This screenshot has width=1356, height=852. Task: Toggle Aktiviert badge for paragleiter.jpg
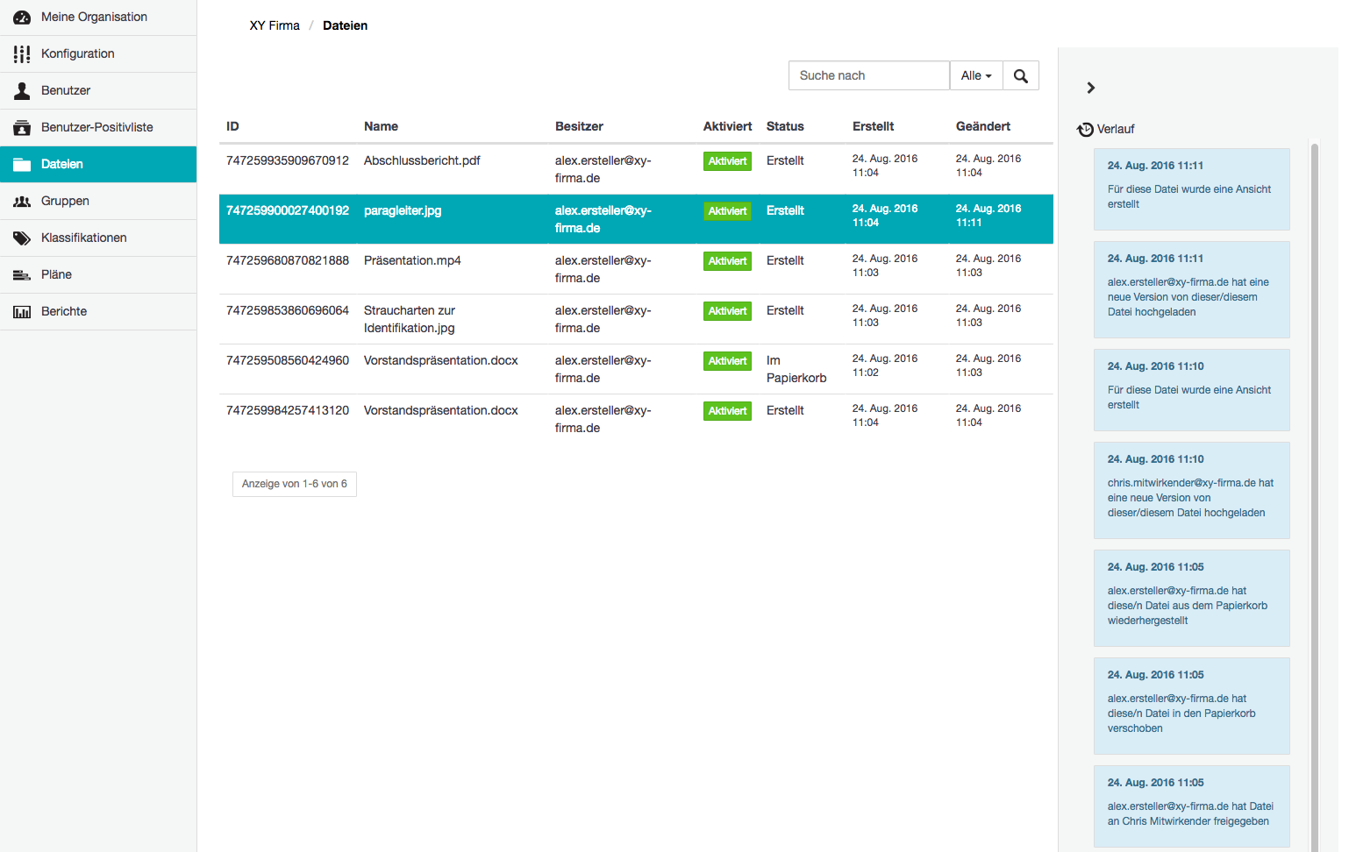tap(727, 211)
